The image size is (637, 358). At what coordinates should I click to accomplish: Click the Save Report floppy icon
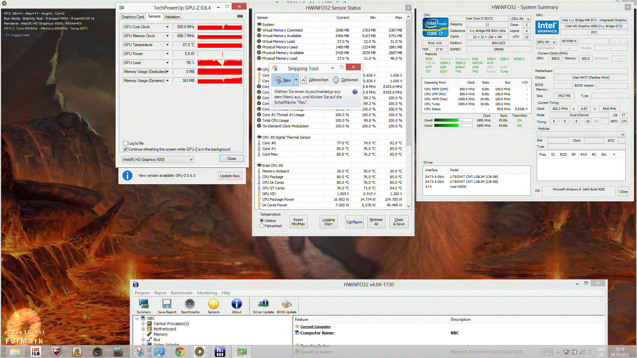(x=167, y=306)
